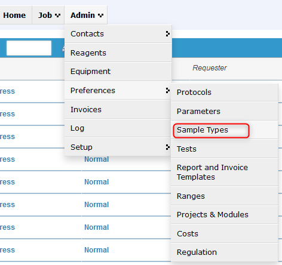
Task: Expand the Setup submenu arrow
Action: [x=168, y=147]
